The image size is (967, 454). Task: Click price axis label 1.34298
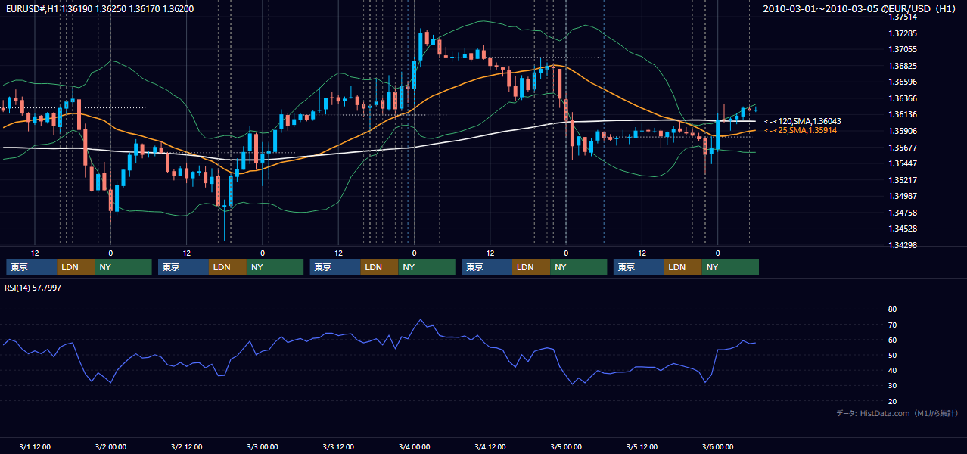click(903, 246)
